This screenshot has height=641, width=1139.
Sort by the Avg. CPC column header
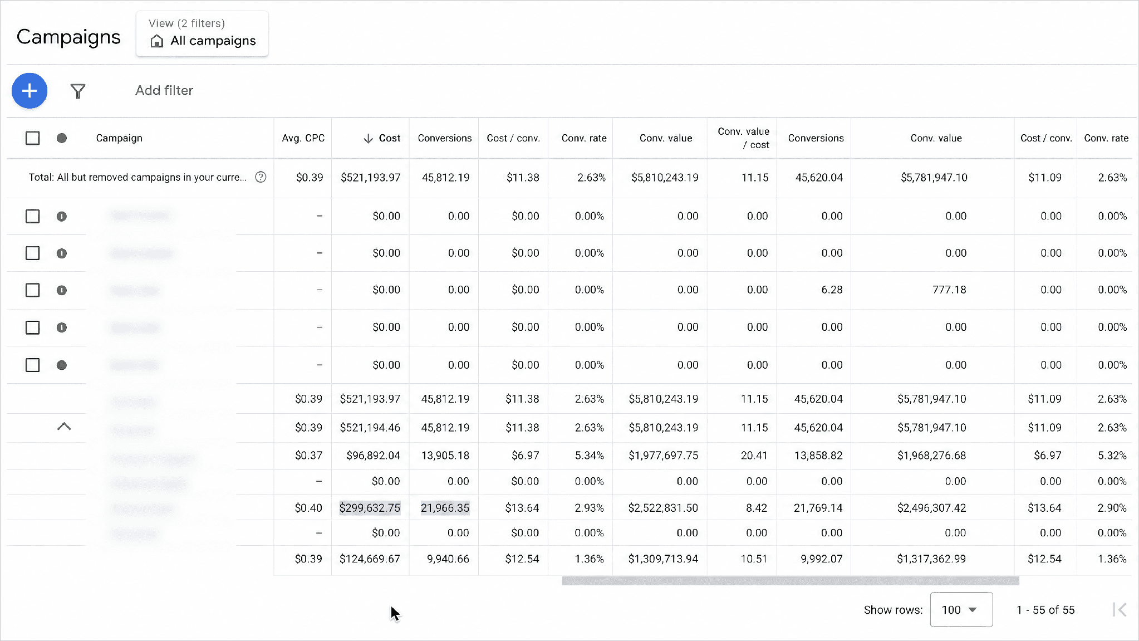pyautogui.click(x=303, y=138)
